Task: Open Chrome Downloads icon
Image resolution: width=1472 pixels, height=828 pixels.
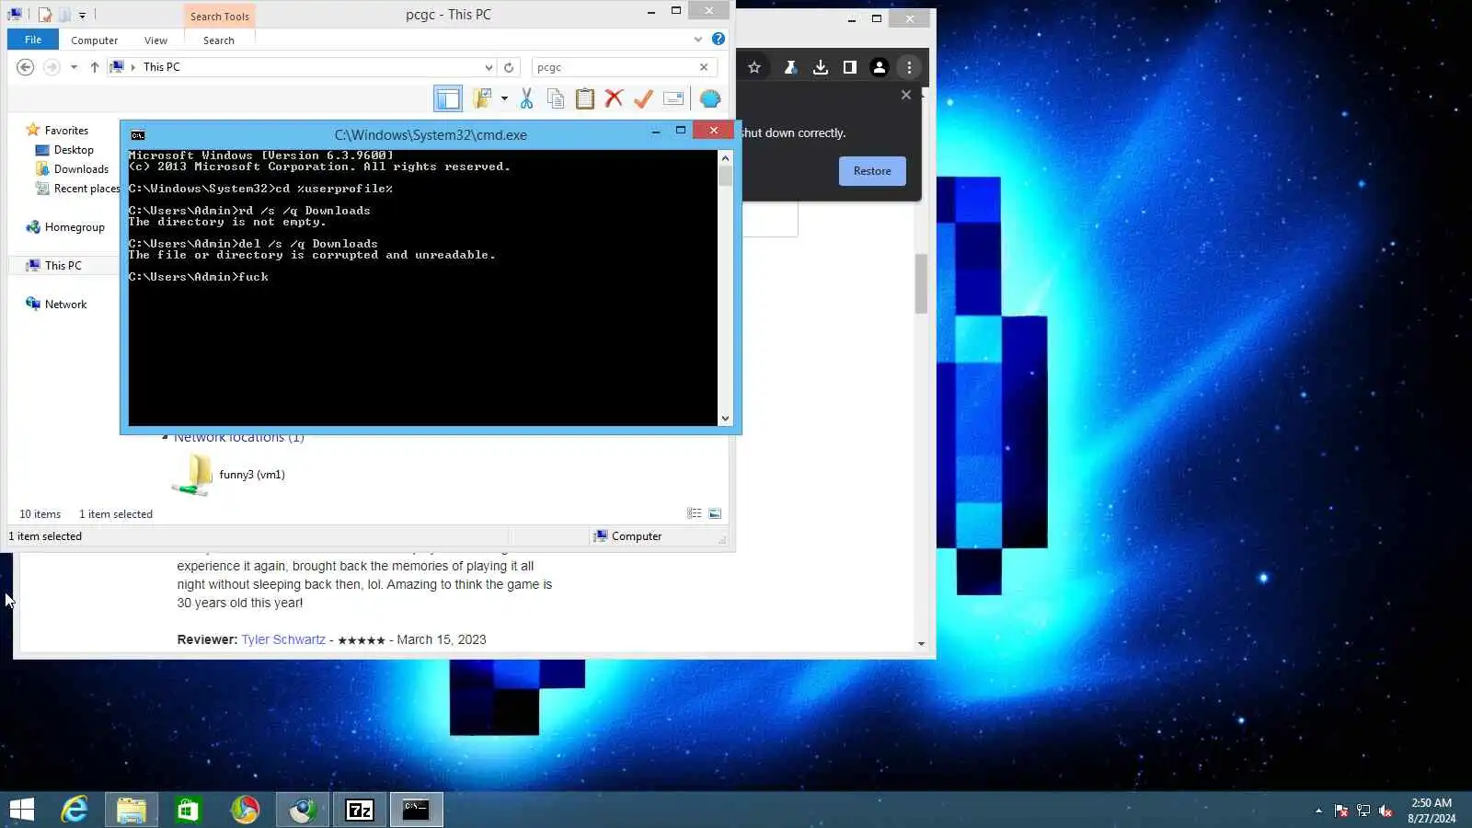Action: point(821,67)
